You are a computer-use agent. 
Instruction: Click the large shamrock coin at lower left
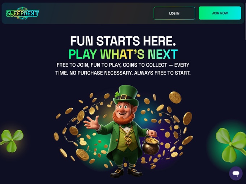coord(82,154)
